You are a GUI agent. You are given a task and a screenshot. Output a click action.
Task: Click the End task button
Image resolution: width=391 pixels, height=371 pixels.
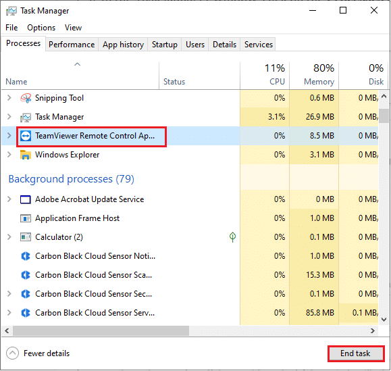356,353
